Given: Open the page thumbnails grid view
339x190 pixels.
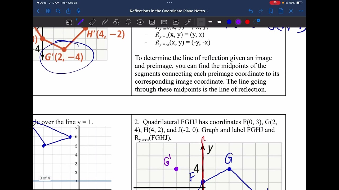Looking at the screenshot, I should point(48,11).
